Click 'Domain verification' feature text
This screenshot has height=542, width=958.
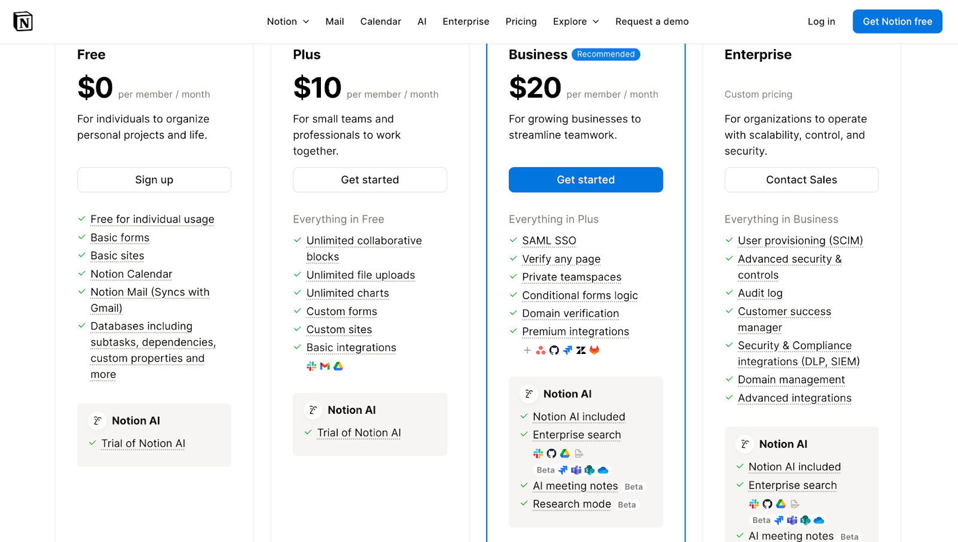[x=571, y=313]
